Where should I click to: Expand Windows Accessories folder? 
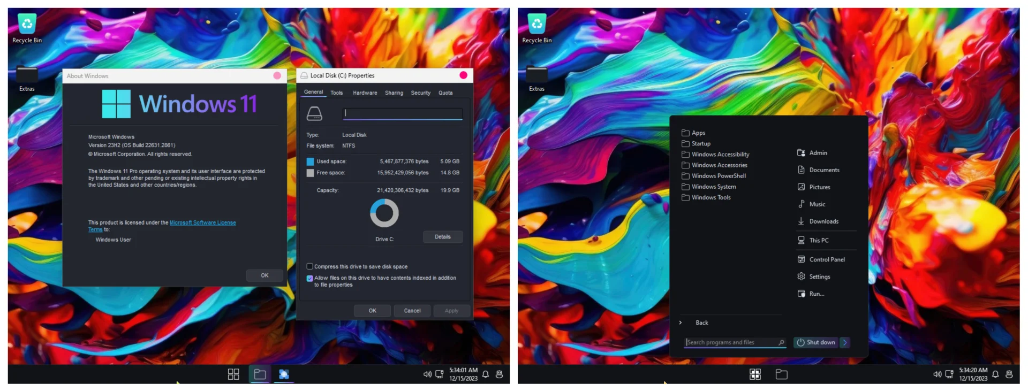(x=714, y=165)
